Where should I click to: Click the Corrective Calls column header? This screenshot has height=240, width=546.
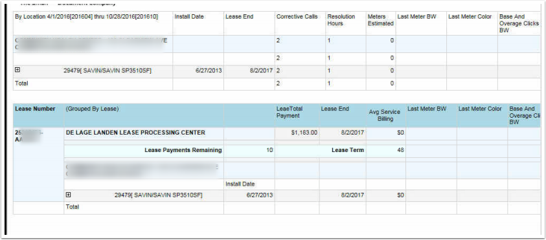[x=297, y=17]
